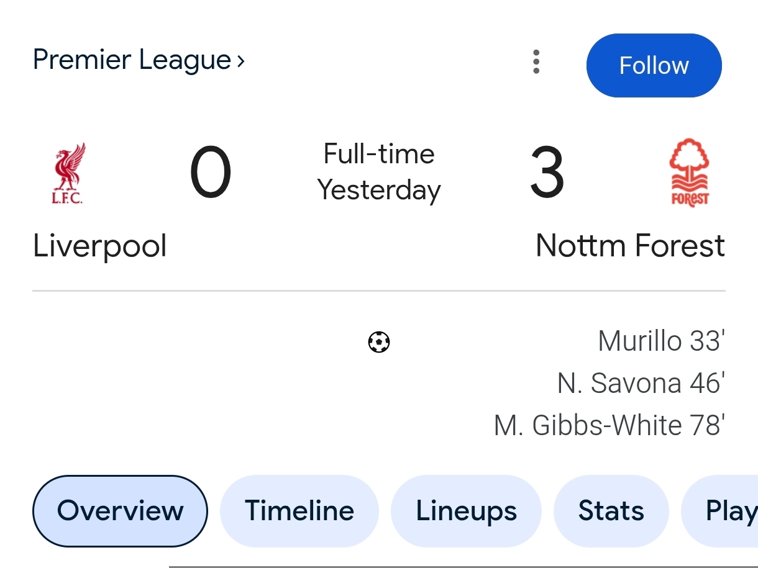Click the Nottm Forest team name
The image size is (758, 568).
click(x=629, y=245)
